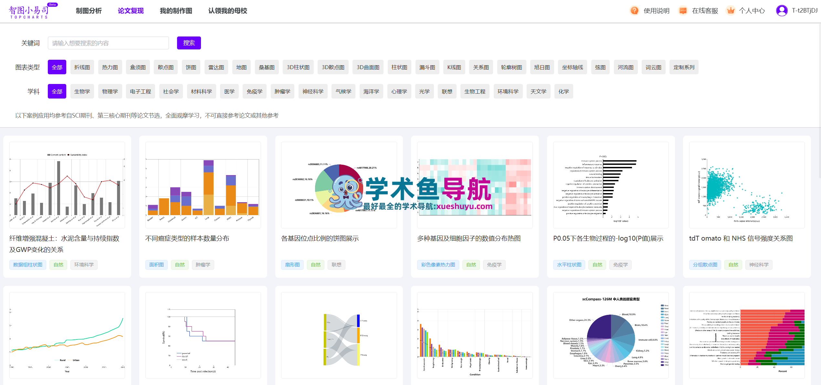
Task: Filter discipline by 肿瘤学
Action: [282, 91]
